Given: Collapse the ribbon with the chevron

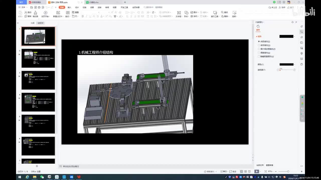Looking at the screenshot, I should [x=301, y=7].
